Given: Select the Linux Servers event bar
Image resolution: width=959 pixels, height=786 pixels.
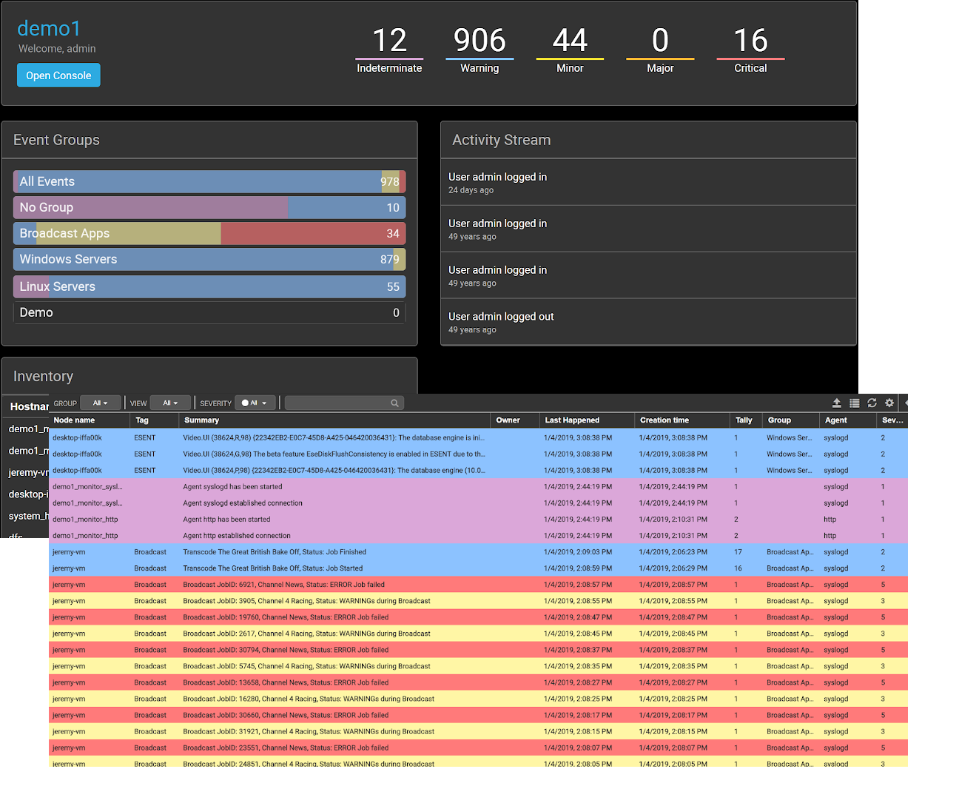Looking at the screenshot, I should [209, 286].
